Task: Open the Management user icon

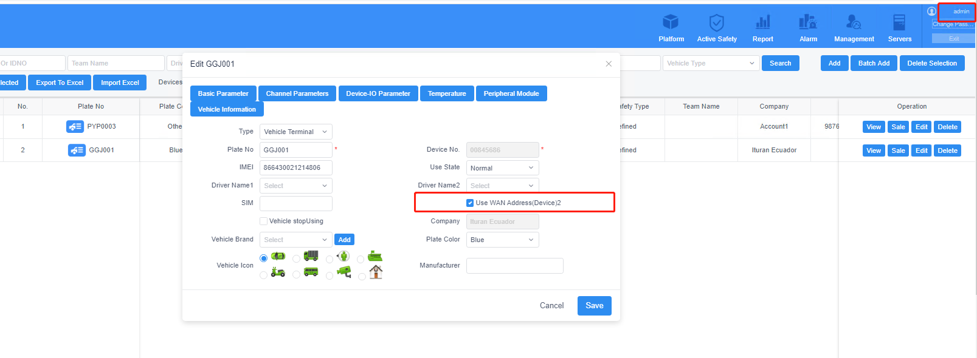Action: (x=854, y=22)
